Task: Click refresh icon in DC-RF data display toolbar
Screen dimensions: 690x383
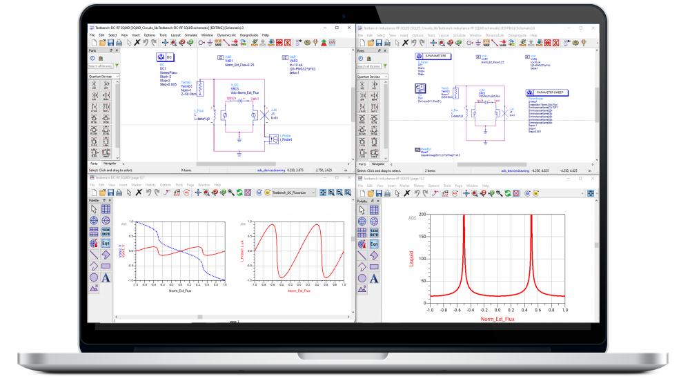Action: 239,193
